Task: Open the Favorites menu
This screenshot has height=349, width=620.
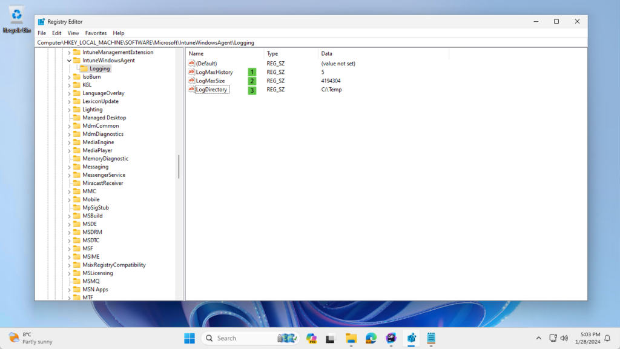Action: coord(96,33)
